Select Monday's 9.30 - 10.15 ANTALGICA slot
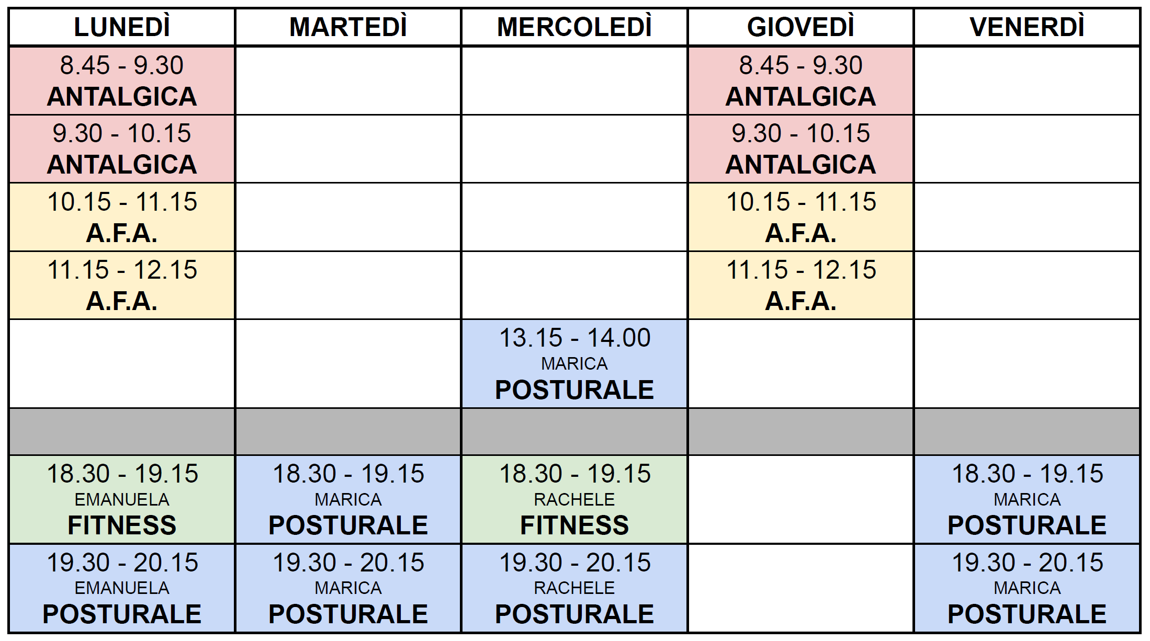The height and width of the screenshot is (641, 1150). coord(122,149)
